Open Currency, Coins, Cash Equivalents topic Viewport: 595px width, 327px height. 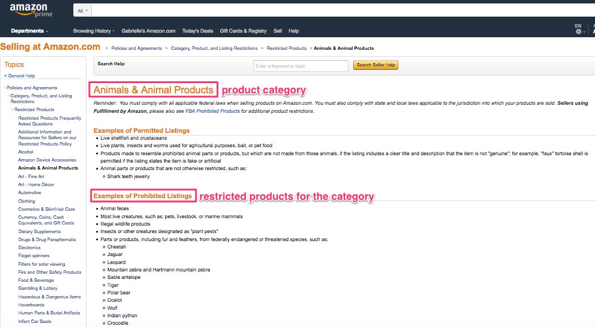(46, 220)
